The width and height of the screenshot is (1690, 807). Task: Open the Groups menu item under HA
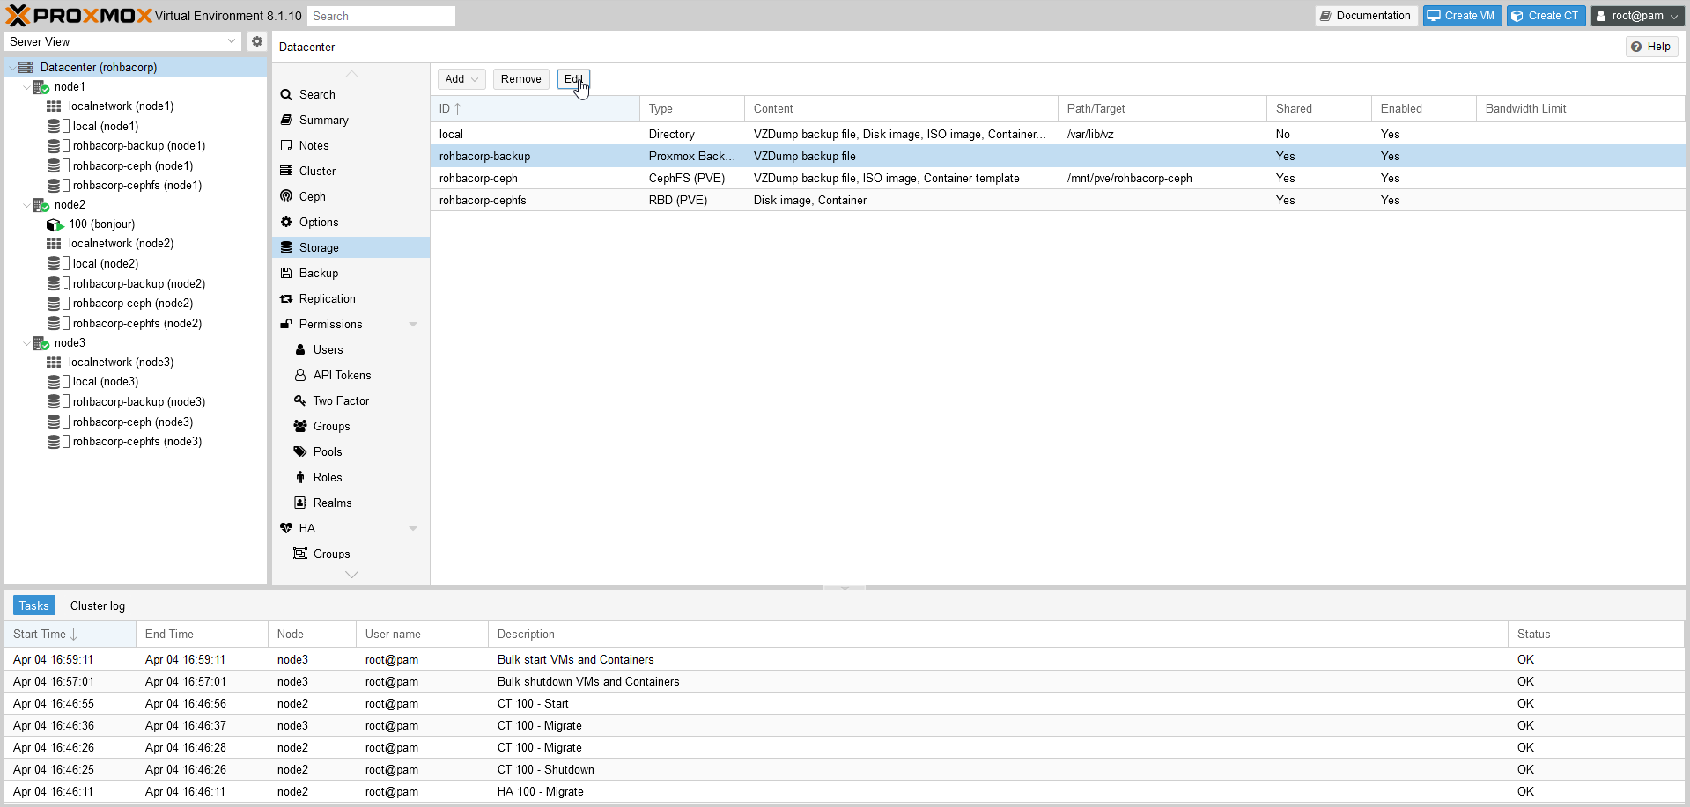(332, 554)
